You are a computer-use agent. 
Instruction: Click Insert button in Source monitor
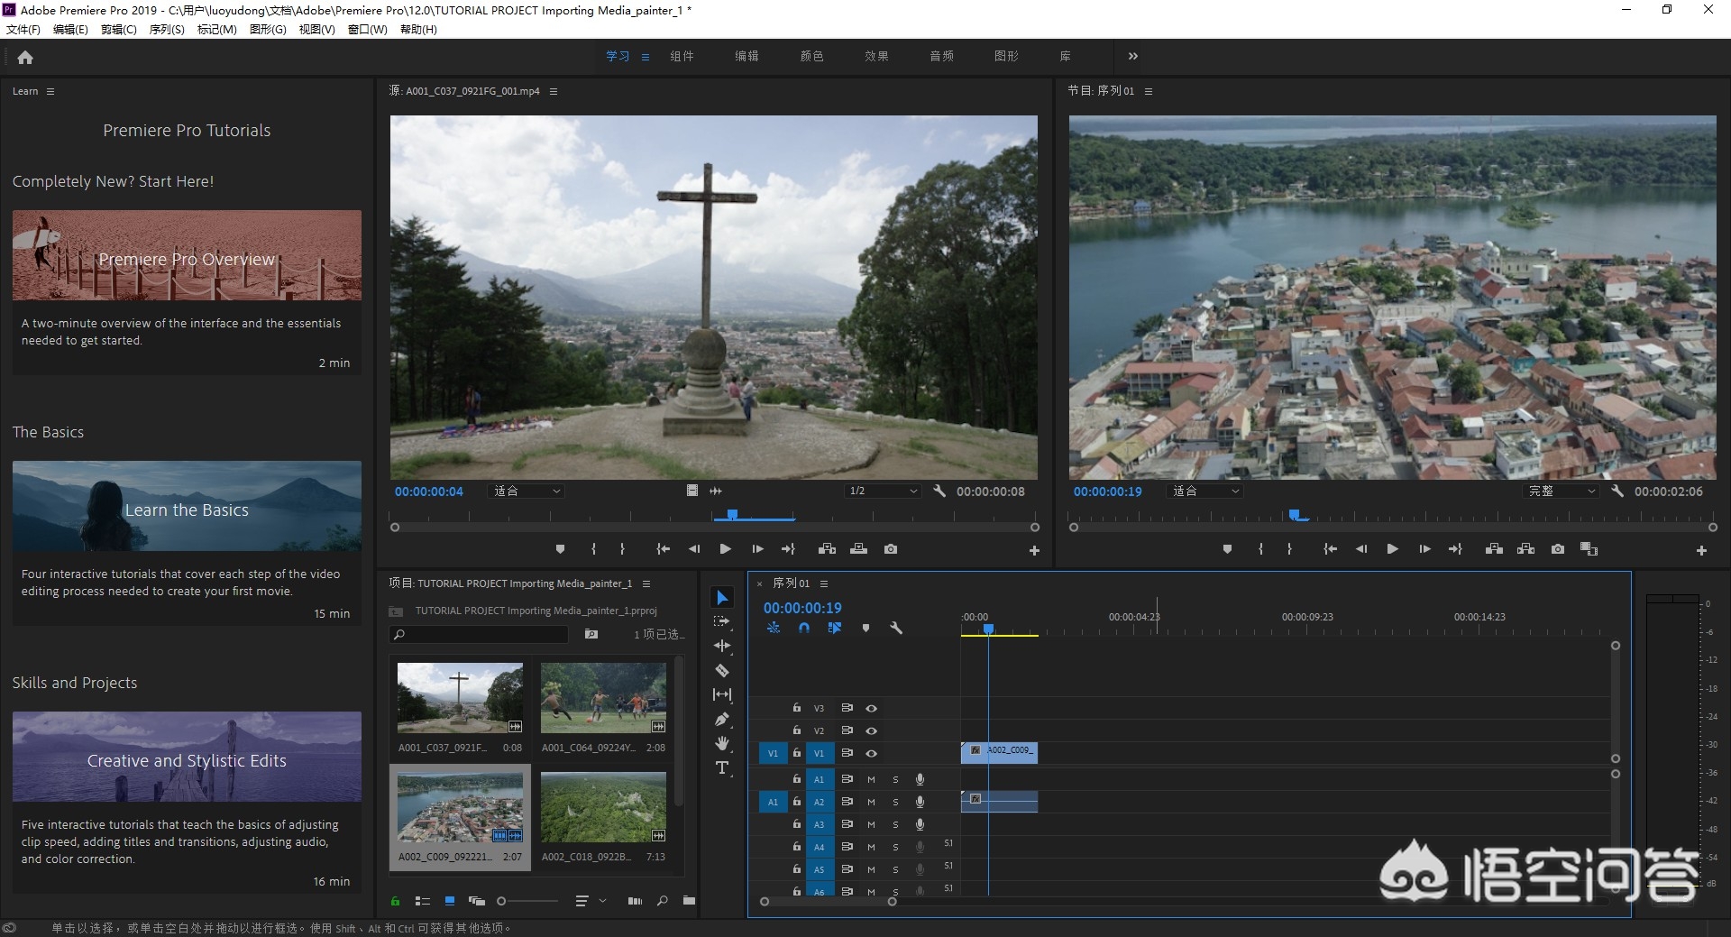coord(827,549)
